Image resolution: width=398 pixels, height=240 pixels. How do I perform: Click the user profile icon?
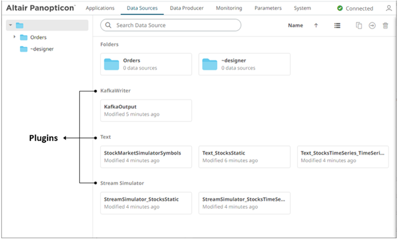pyautogui.click(x=388, y=9)
